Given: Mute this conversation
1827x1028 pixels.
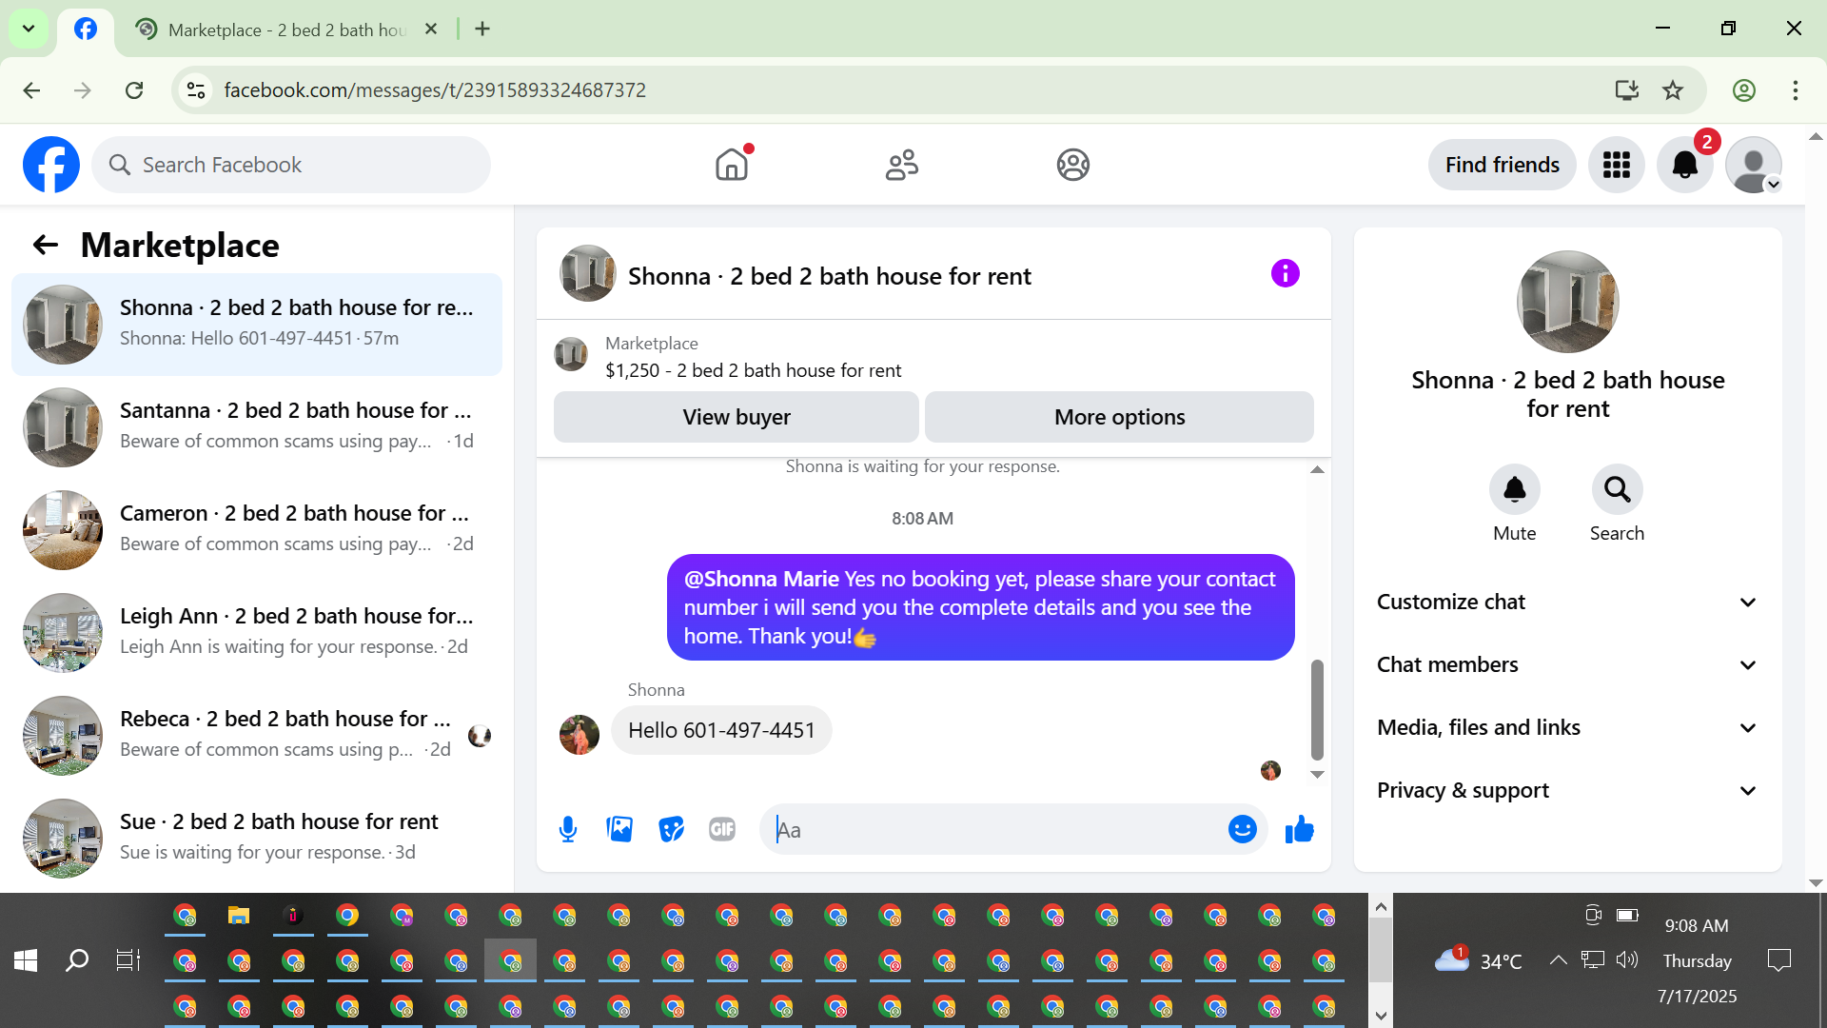Looking at the screenshot, I should [1515, 489].
